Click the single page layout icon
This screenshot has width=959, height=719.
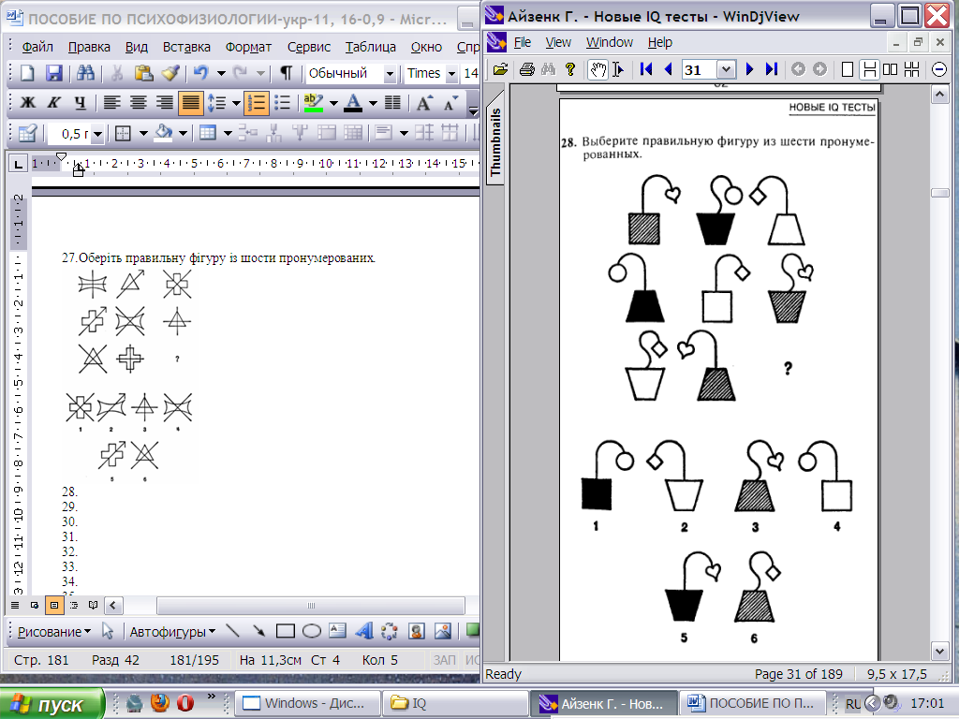point(847,69)
